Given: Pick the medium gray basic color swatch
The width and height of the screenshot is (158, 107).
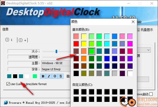Looking at the screenshot, I should point(99,74).
